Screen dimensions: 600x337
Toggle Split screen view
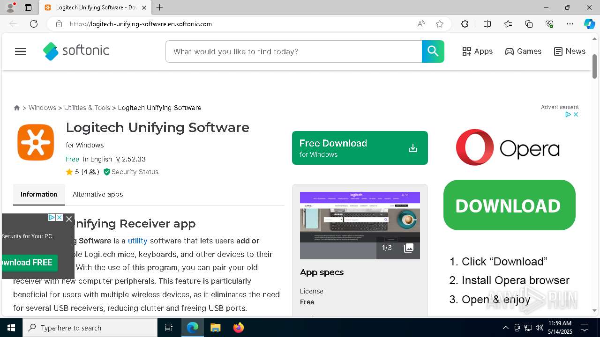click(487, 24)
